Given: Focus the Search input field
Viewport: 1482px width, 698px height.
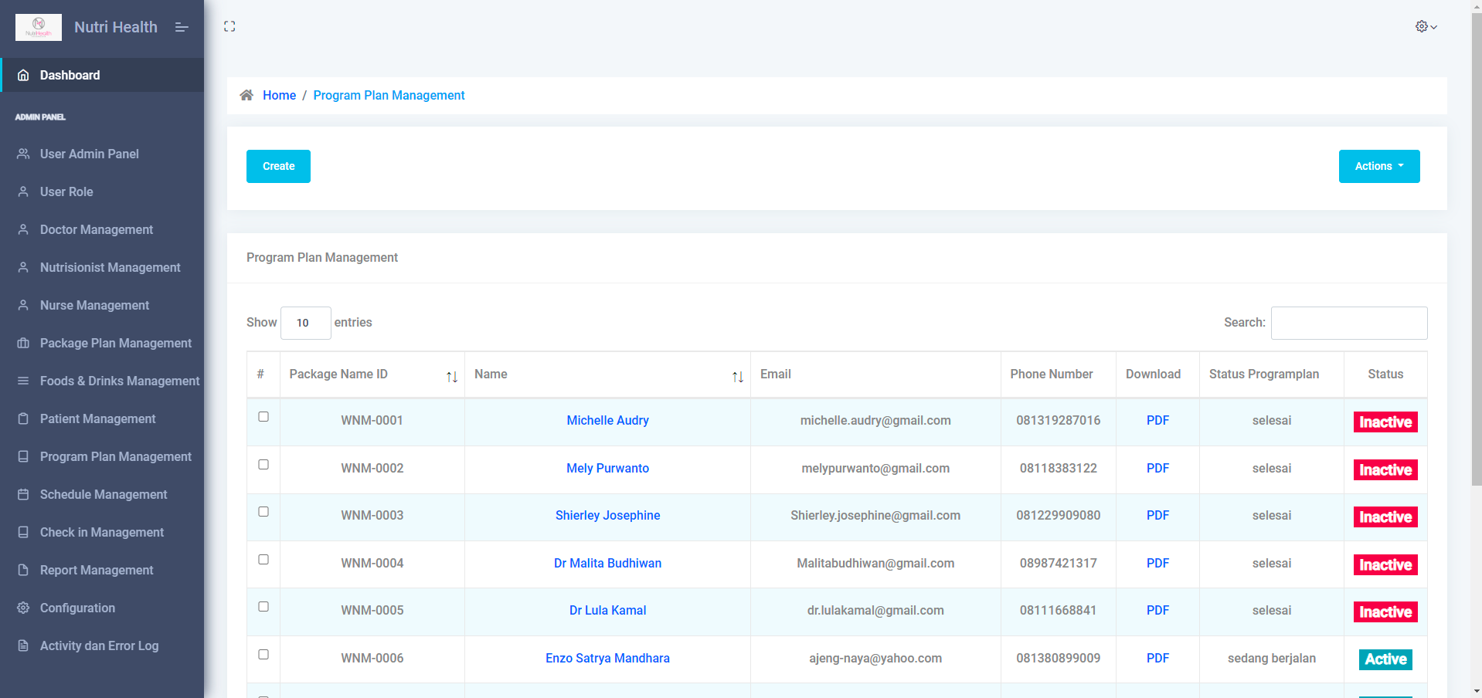Looking at the screenshot, I should (x=1348, y=323).
